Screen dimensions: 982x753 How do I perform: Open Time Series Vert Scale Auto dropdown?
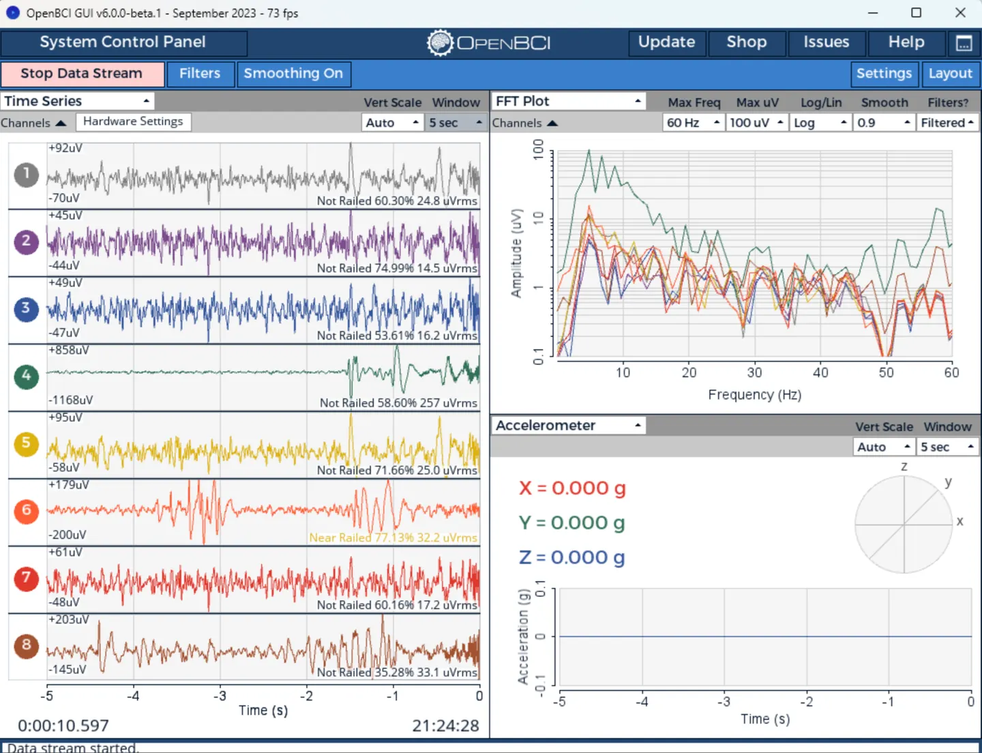point(391,123)
